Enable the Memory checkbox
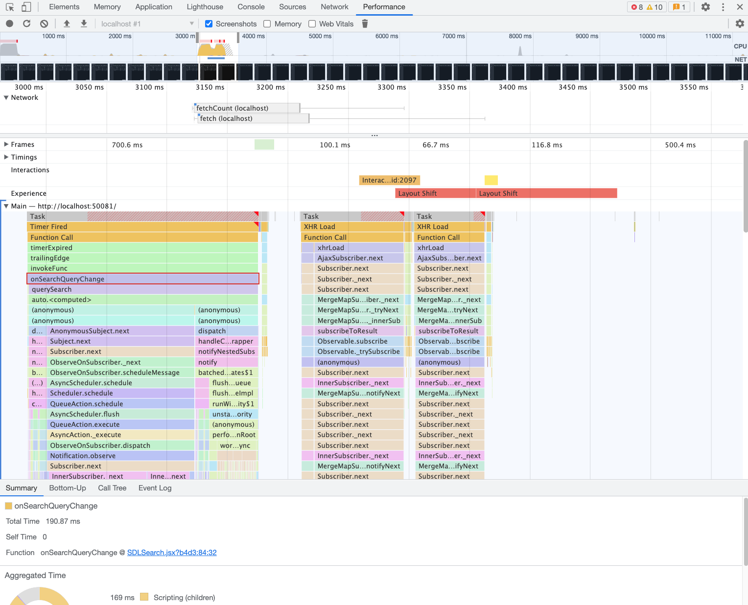748x605 pixels. click(267, 23)
